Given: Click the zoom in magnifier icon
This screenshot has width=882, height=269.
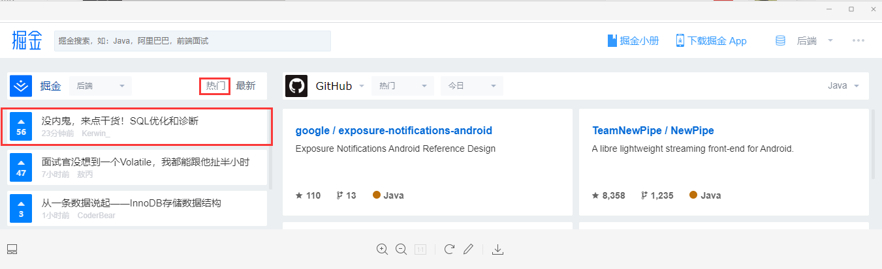Looking at the screenshot, I should pyautogui.click(x=382, y=249).
